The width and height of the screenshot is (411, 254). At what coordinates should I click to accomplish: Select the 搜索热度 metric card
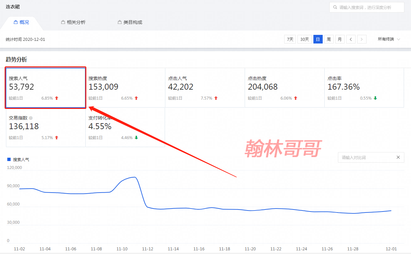[125, 88]
